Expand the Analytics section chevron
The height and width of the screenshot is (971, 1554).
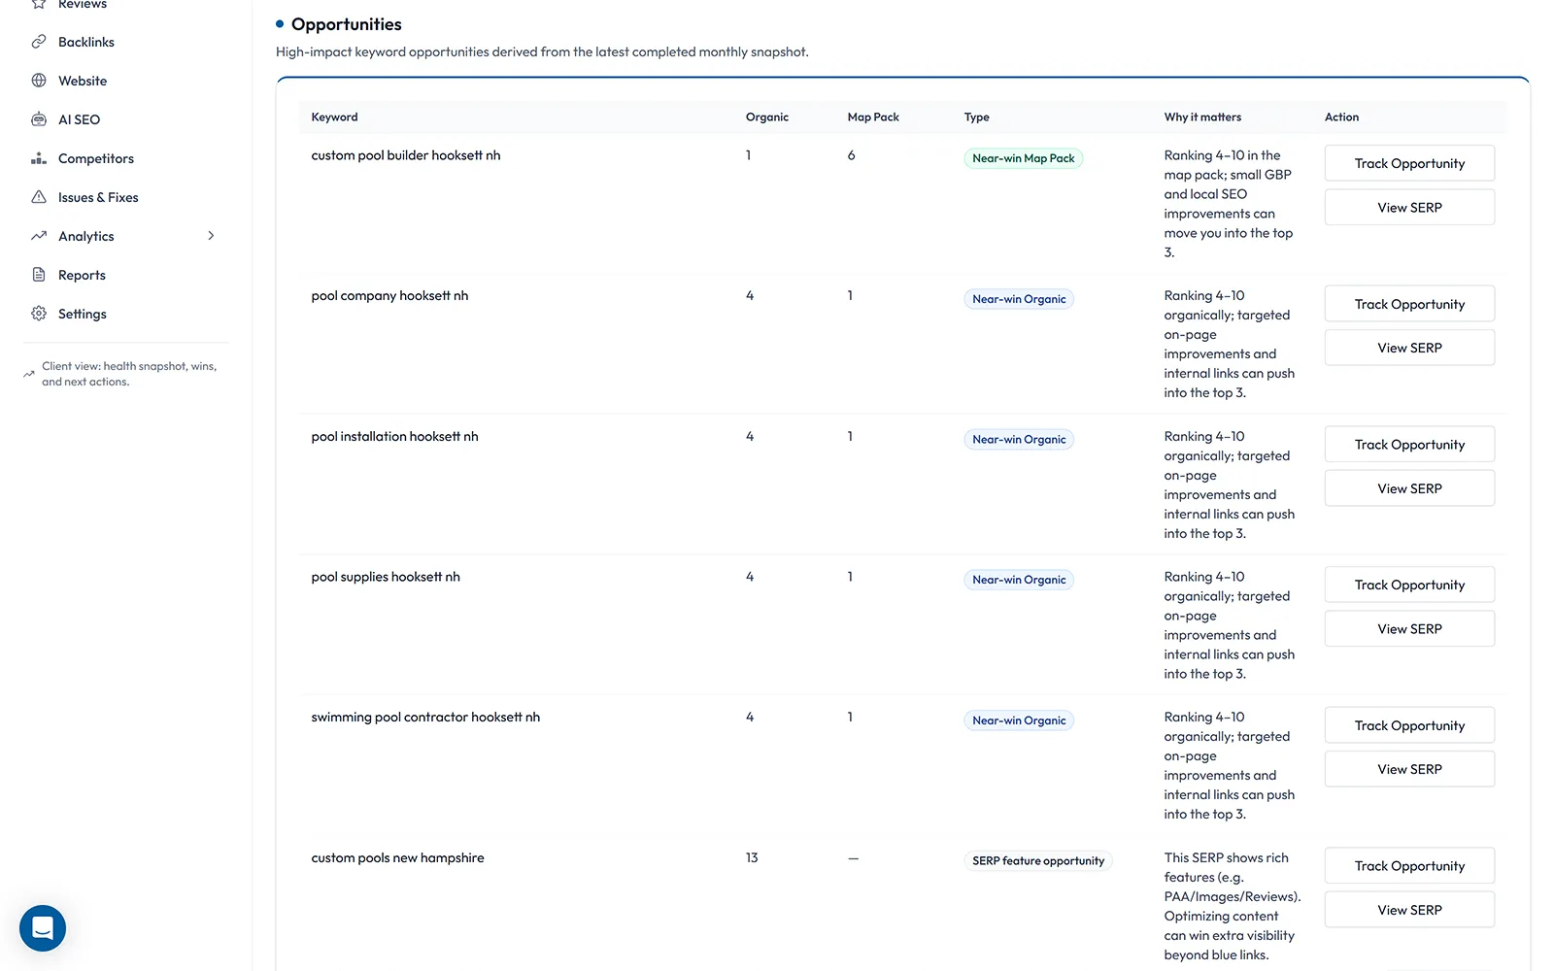[211, 235]
